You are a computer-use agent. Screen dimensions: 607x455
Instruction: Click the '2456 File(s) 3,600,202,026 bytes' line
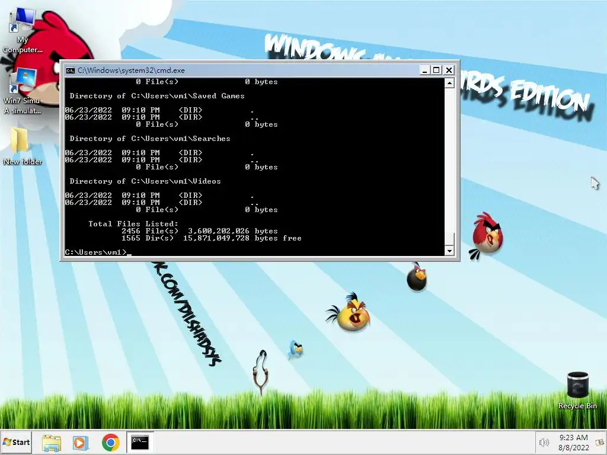click(199, 231)
